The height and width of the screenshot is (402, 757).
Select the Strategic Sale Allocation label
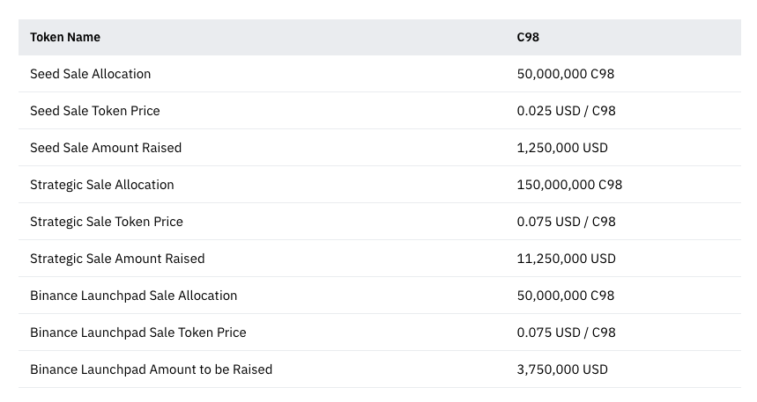pos(101,185)
